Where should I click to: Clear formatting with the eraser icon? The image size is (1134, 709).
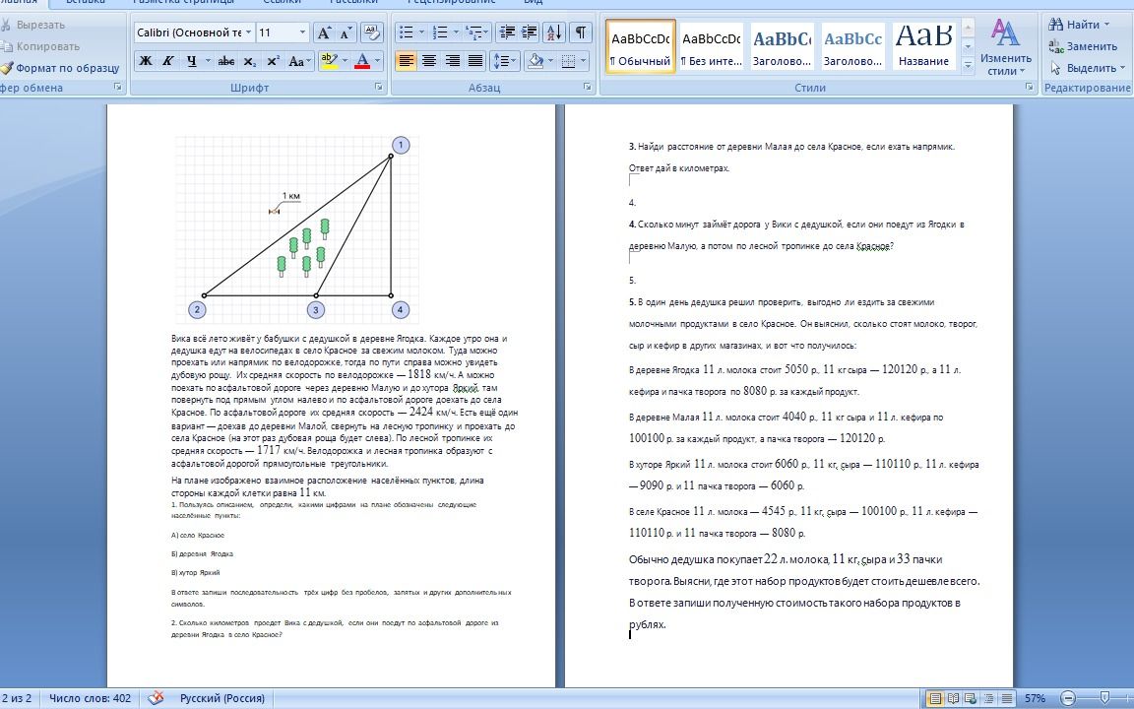click(x=372, y=32)
